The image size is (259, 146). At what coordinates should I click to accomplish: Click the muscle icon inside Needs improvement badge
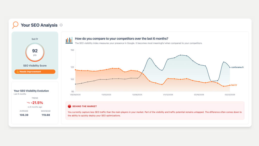(18, 71)
